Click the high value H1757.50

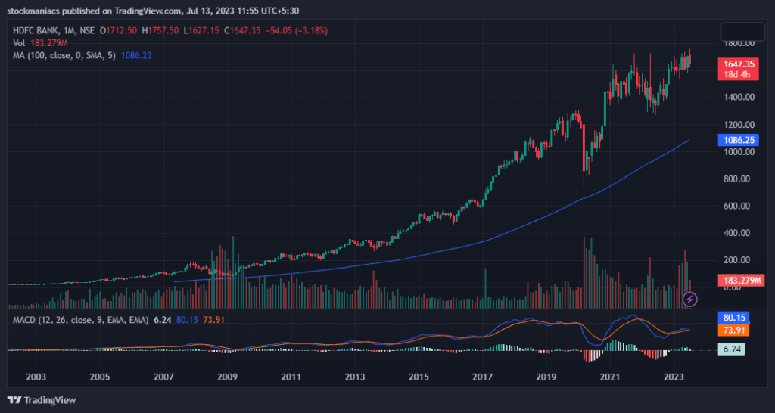[x=160, y=30]
